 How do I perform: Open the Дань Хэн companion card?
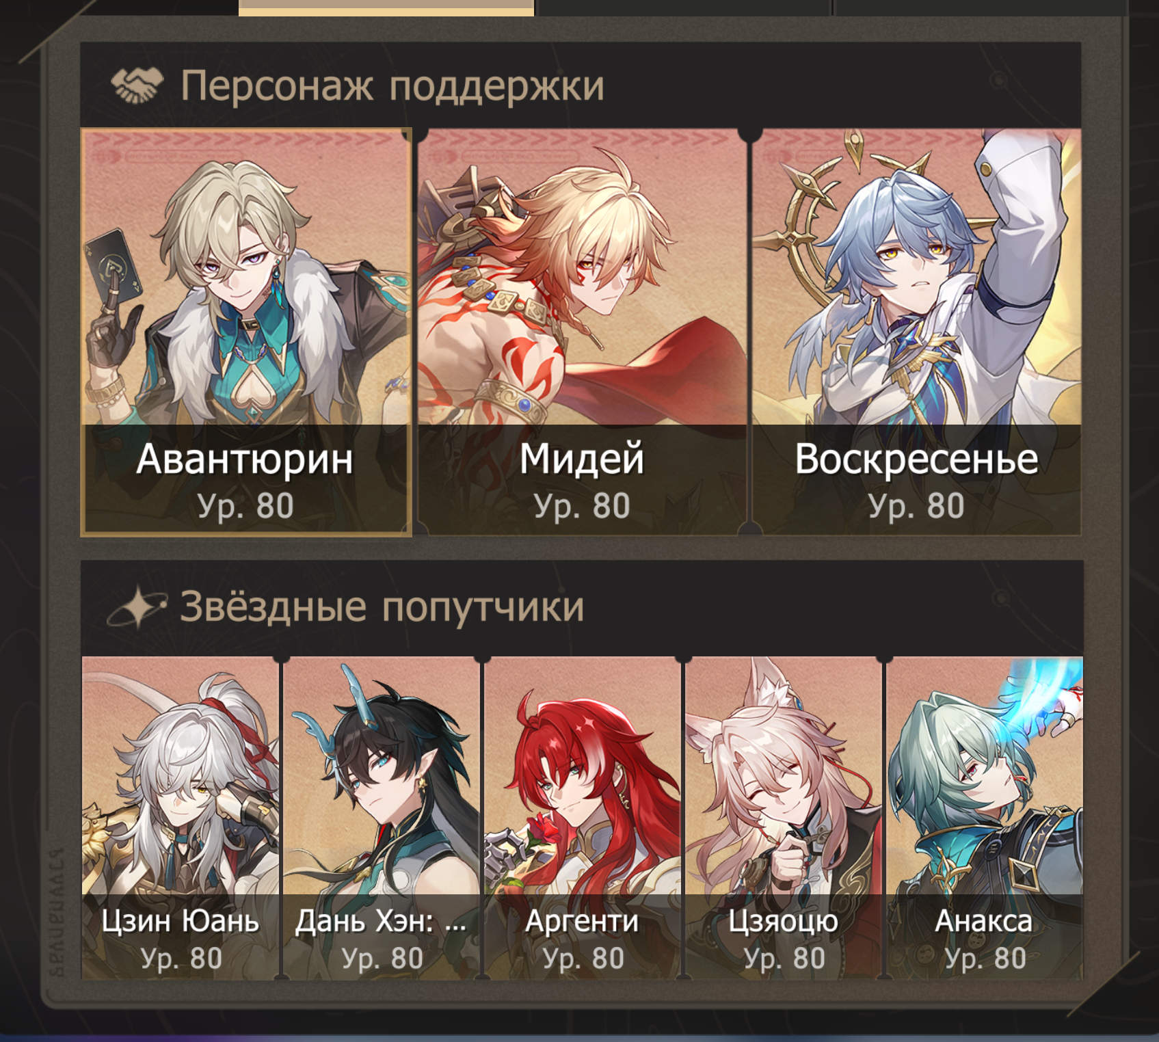tap(382, 818)
